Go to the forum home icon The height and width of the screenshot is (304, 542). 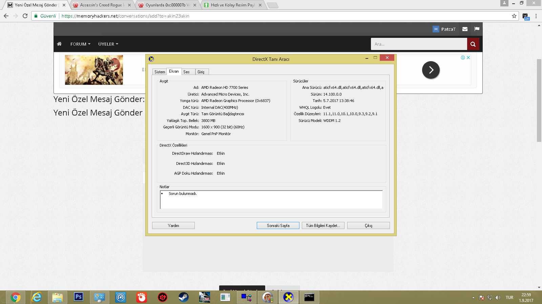tap(59, 44)
